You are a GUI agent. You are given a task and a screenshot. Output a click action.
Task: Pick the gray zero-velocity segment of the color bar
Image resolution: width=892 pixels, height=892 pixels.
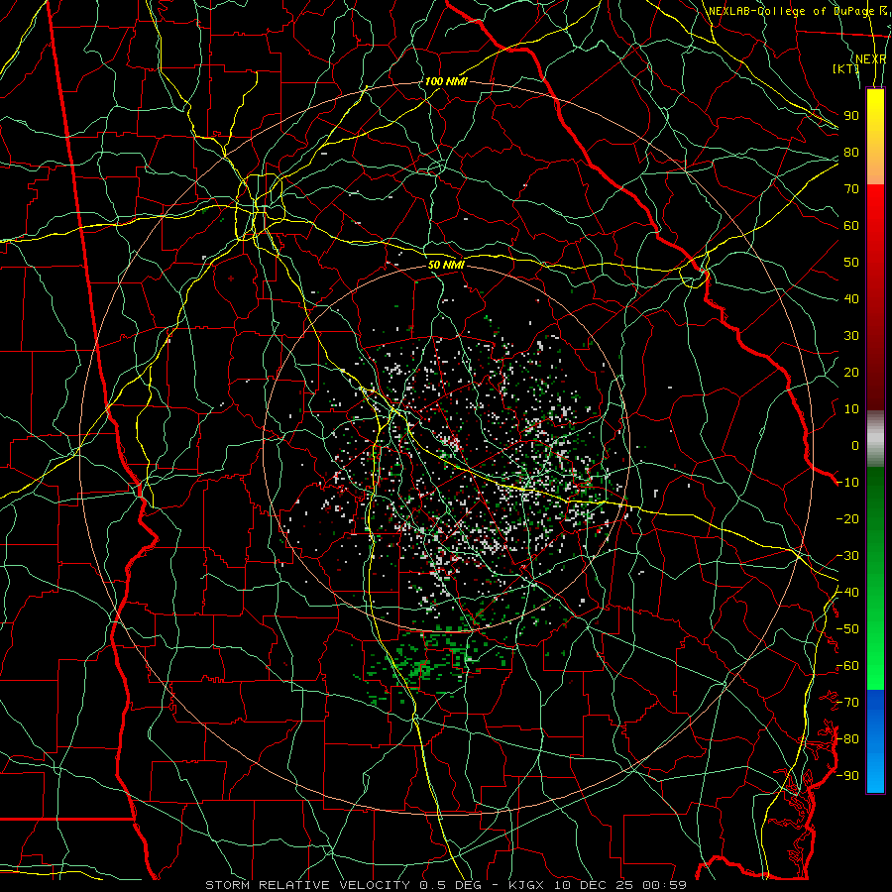875,438
